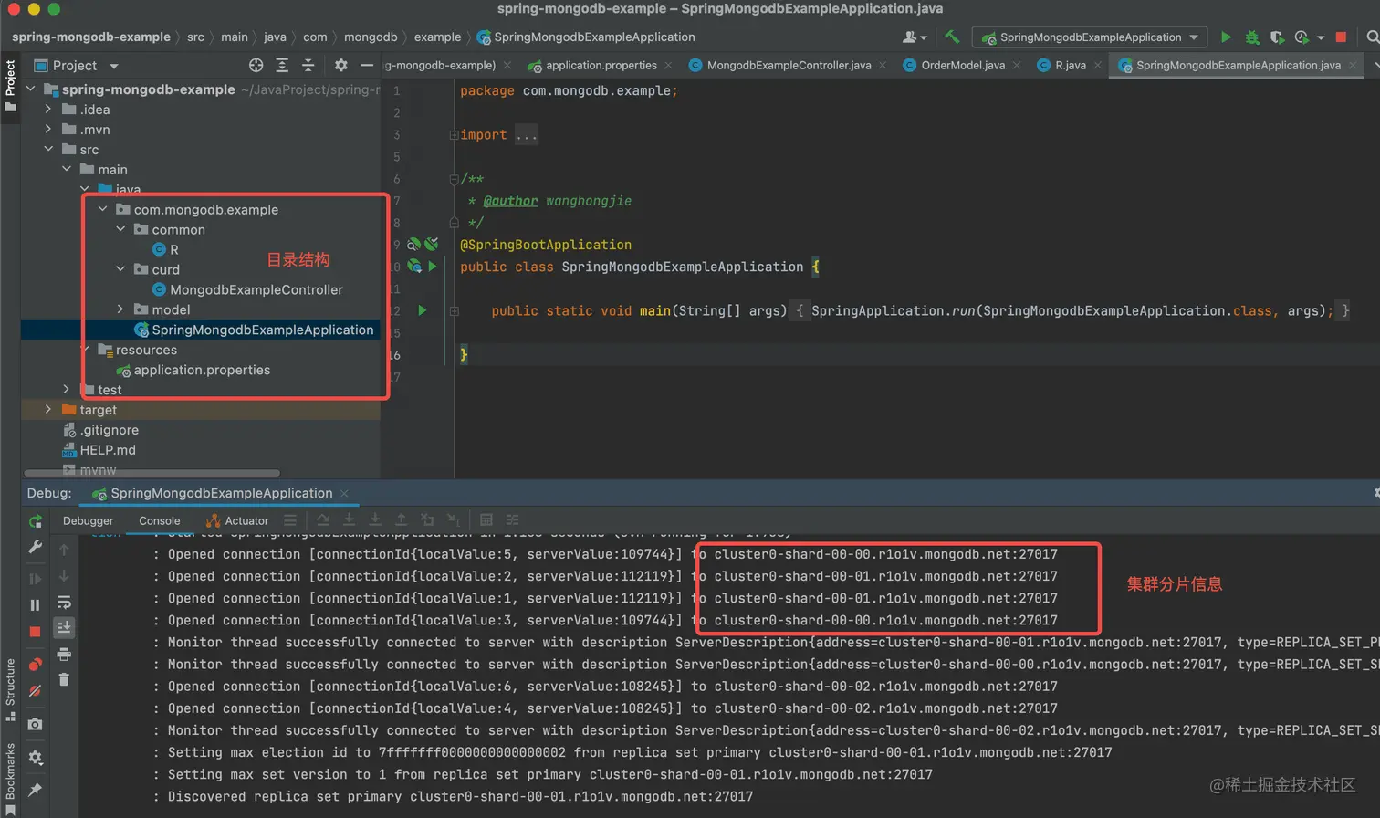Expand the model package
The width and height of the screenshot is (1380, 818).
120,309
